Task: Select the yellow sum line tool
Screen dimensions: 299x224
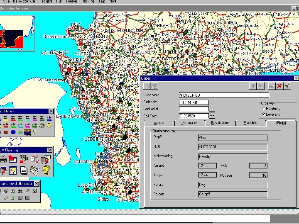Action: point(6,119)
